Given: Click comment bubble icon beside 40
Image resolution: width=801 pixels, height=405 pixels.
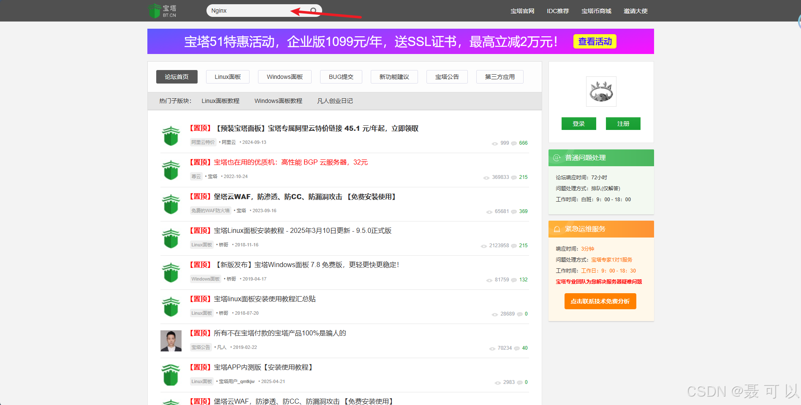Looking at the screenshot, I should [x=517, y=348].
